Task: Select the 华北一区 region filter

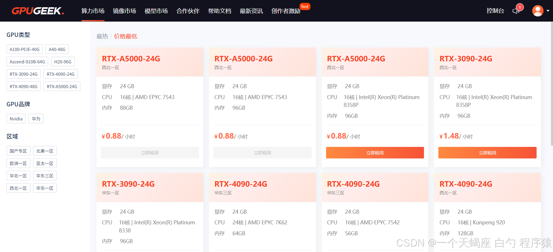Action: (18, 176)
